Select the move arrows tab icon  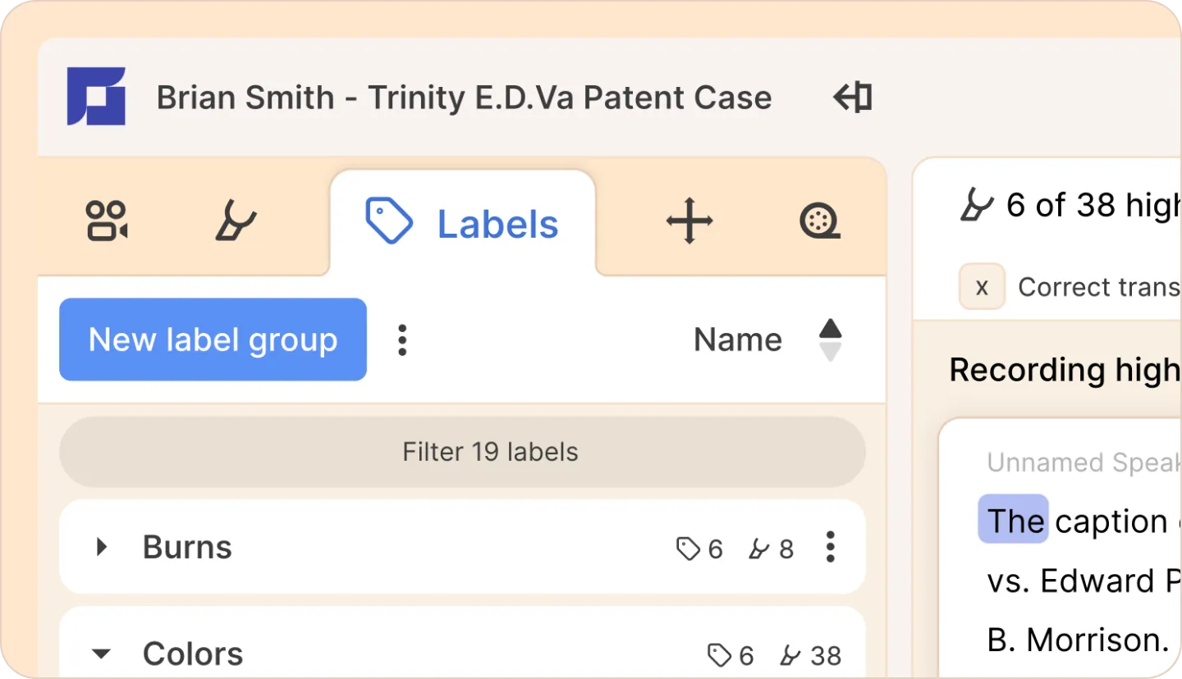pyautogui.click(x=689, y=221)
